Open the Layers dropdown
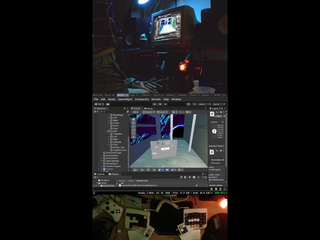This screenshot has height=240, width=320. click(204, 104)
